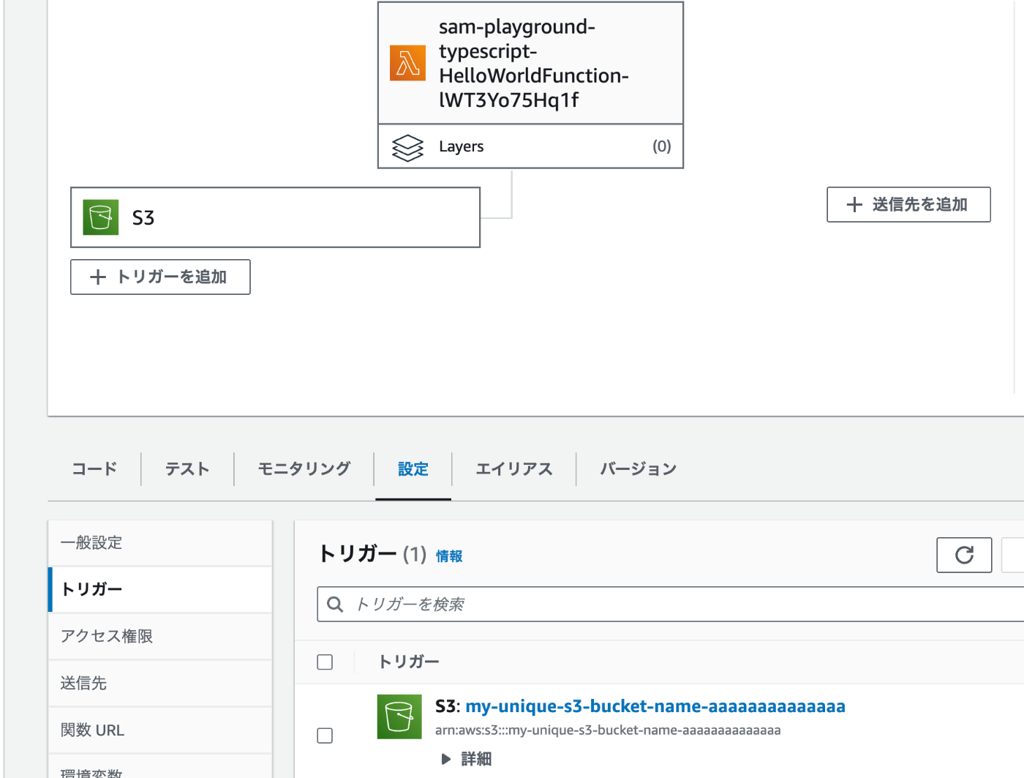The image size is (1024, 778).
Task: Open the 情報 link next to トリガー
Action: 449,556
